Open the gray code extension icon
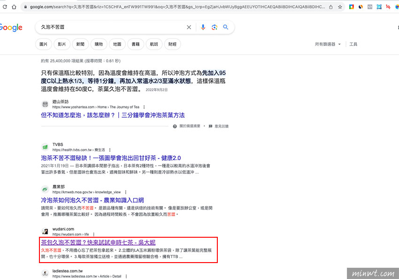This screenshot has width=399, height=279. pos(370,7)
